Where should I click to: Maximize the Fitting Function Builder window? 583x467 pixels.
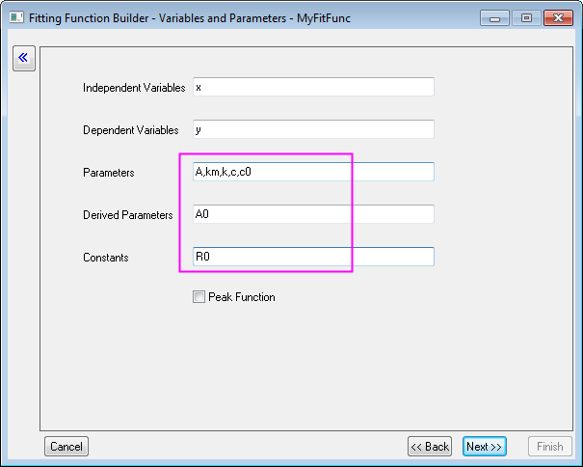coord(525,17)
